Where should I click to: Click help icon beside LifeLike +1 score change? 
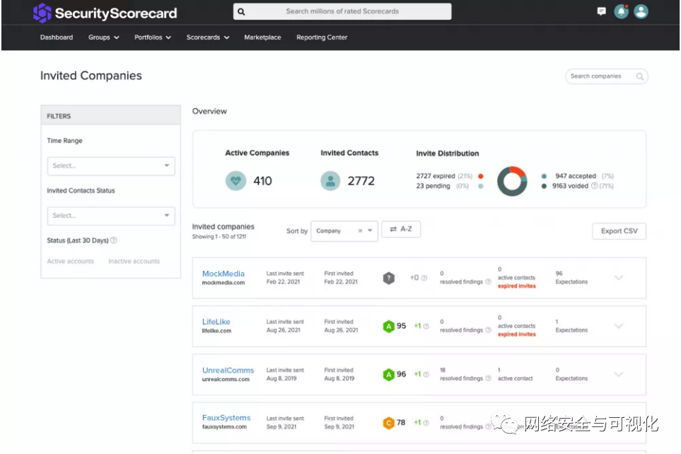(x=426, y=326)
